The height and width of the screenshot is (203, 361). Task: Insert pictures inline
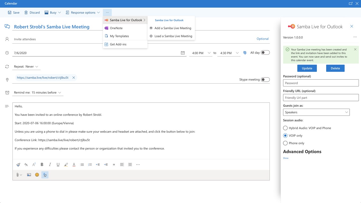(x=29, y=175)
